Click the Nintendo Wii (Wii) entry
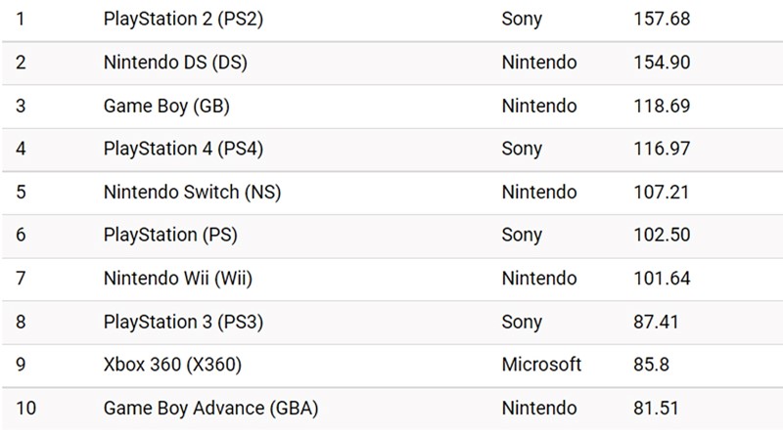 [x=178, y=279]
